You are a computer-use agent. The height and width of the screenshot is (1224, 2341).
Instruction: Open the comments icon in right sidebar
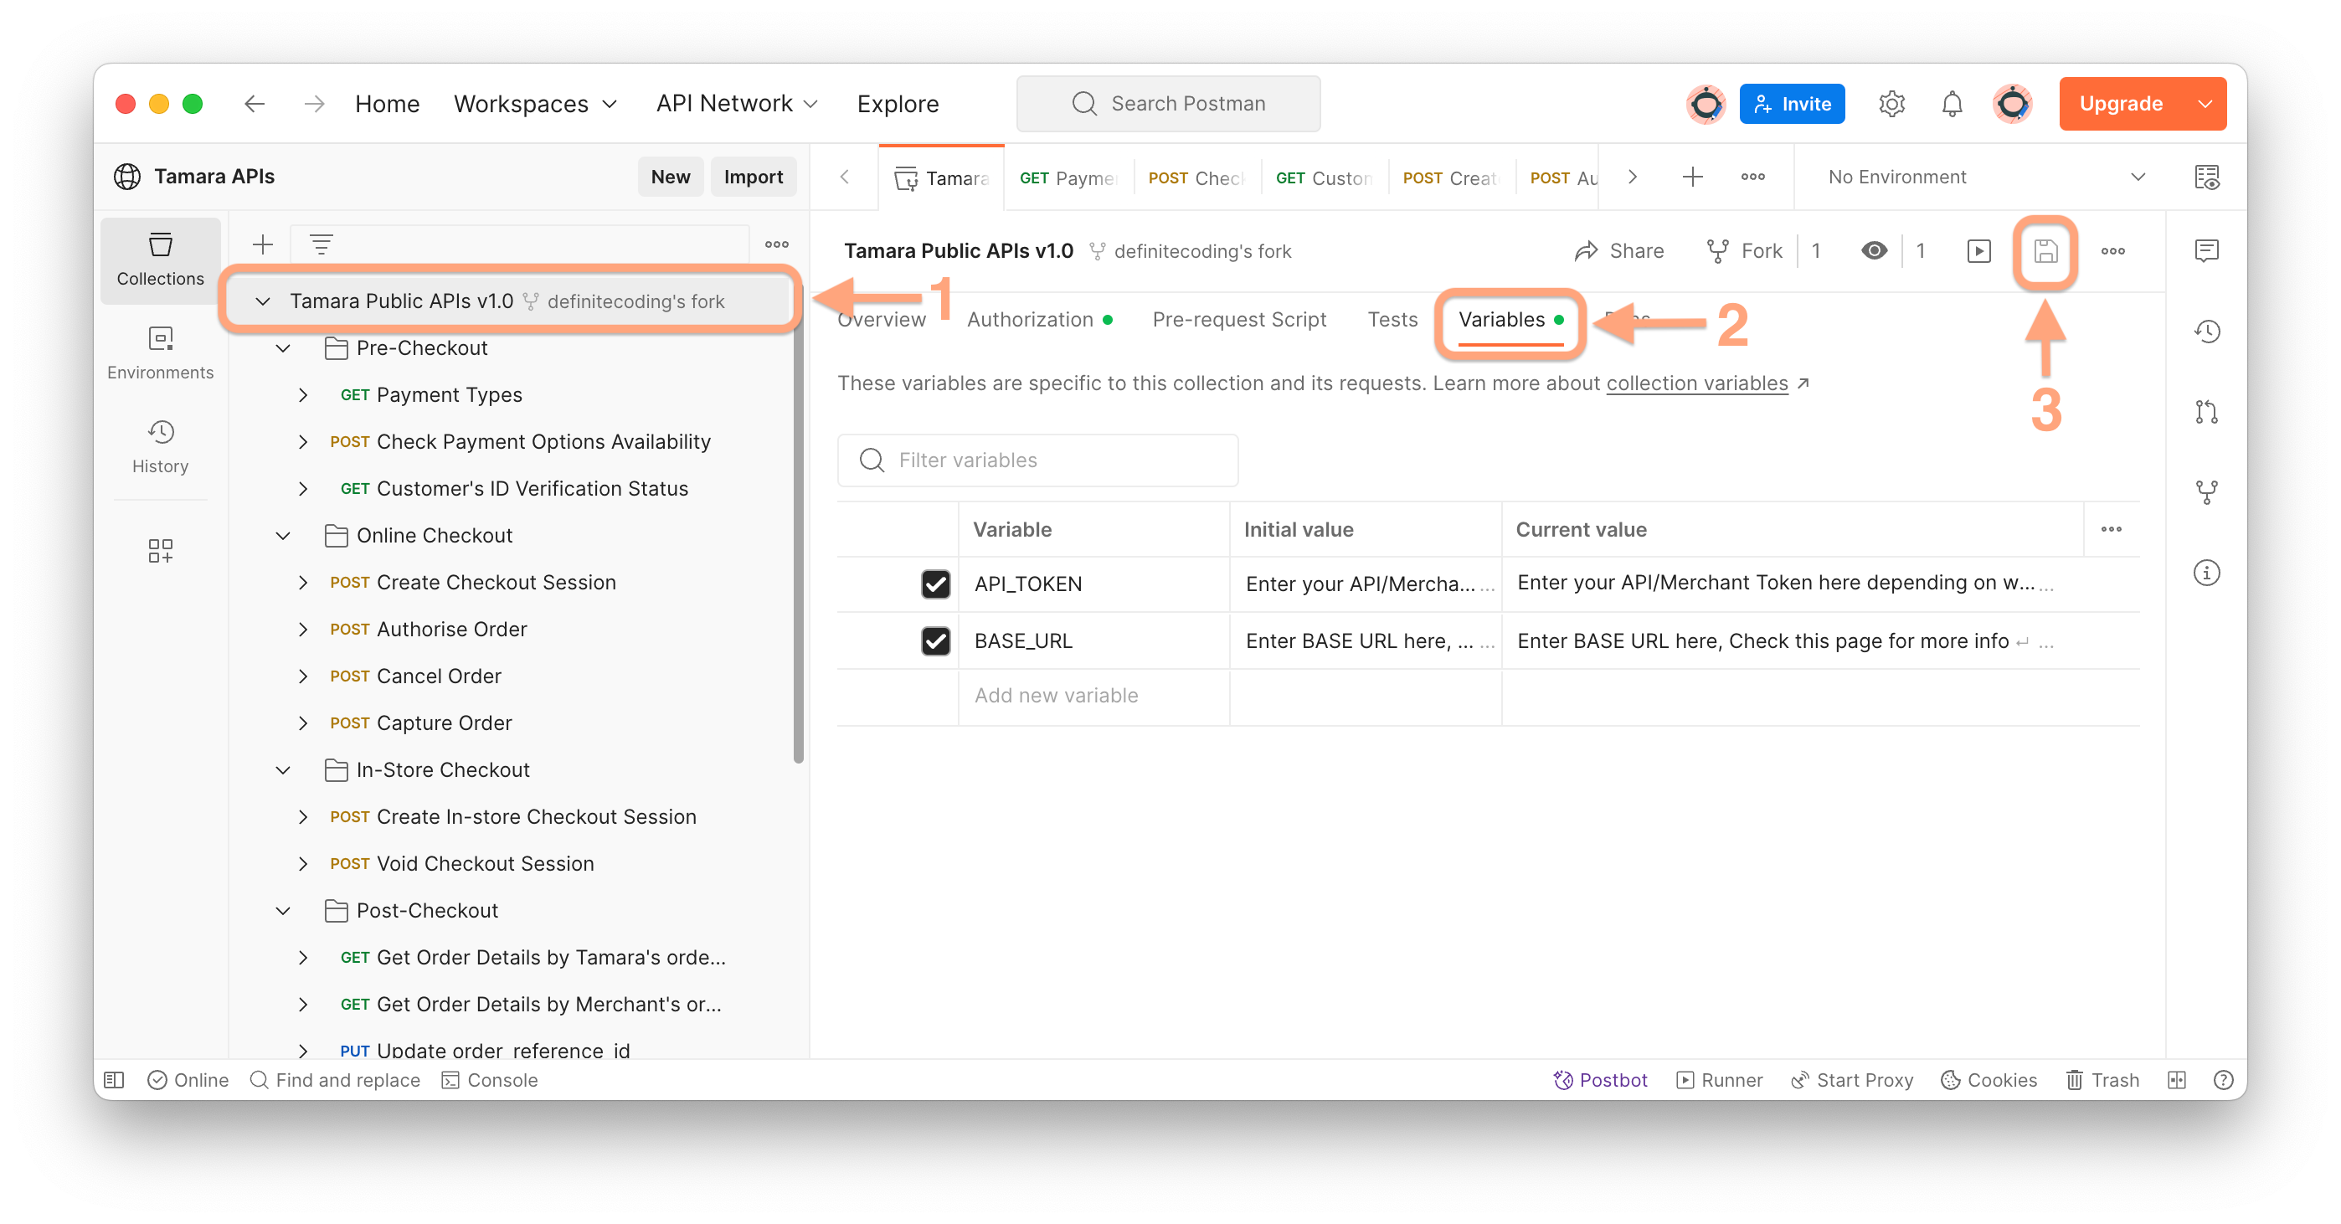(x=2205, y=251)
